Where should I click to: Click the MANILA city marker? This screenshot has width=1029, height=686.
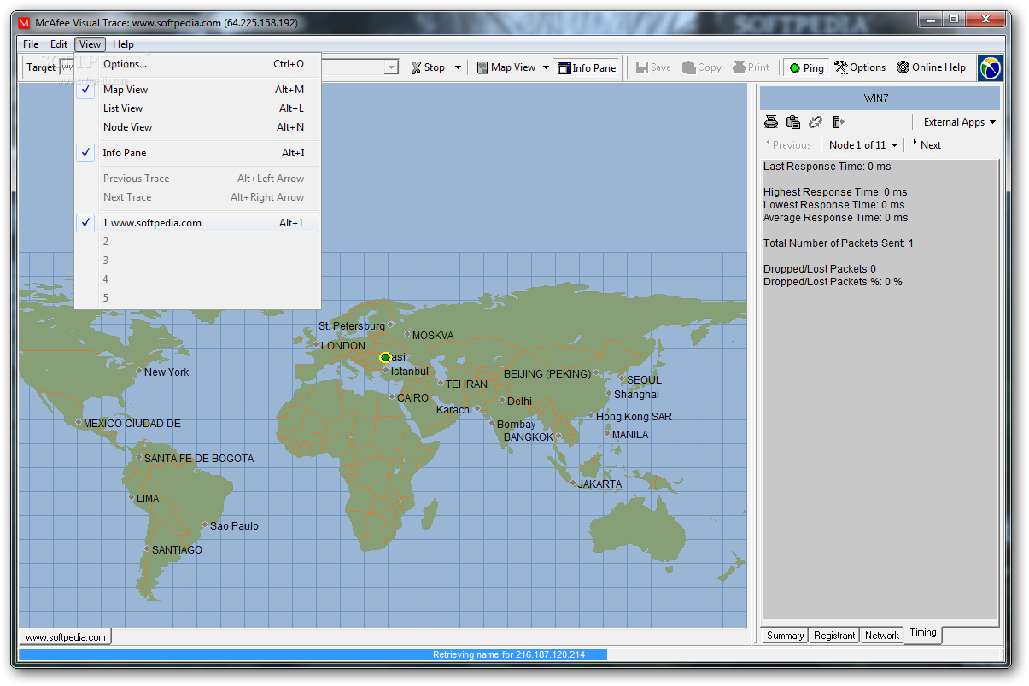tap(607, 434)
